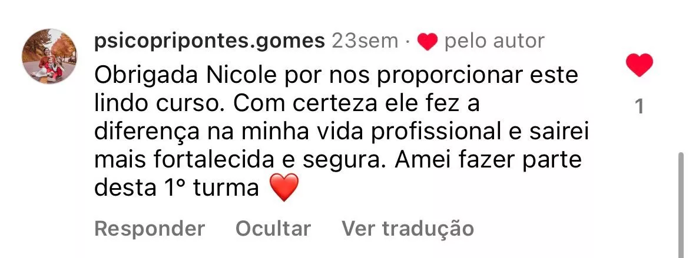Tap the 'pelo autor' label
This screenshot has height=258, width=689.
[x=494, y=41]
